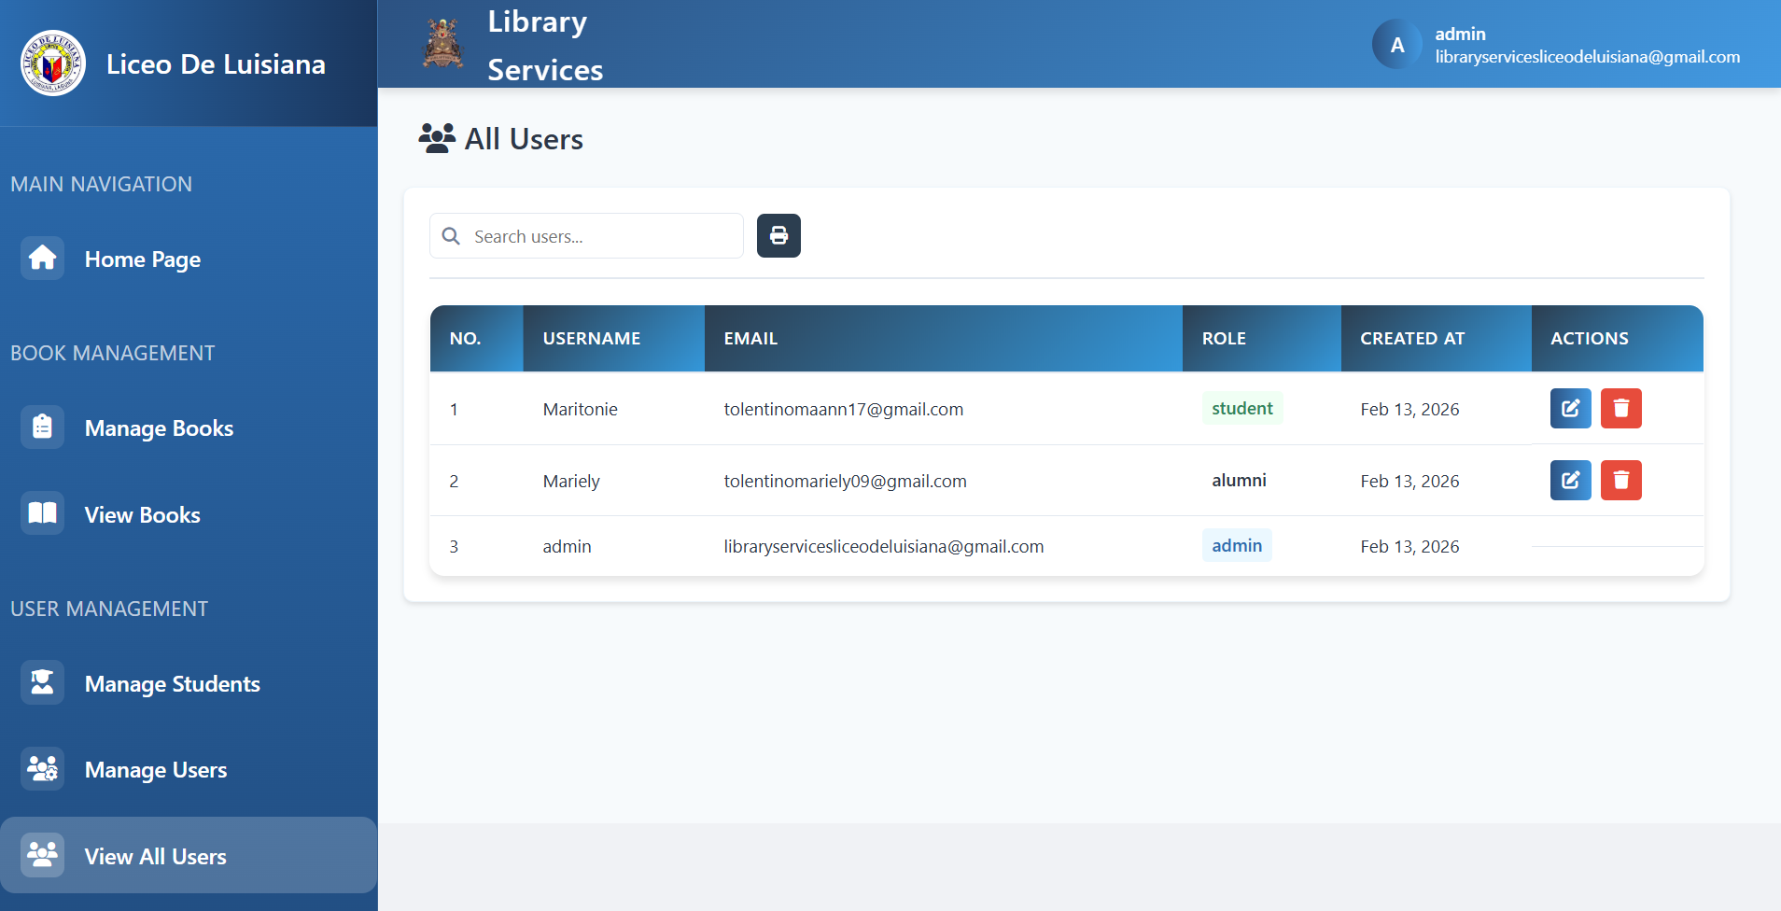Viewport: 1781px width, 911px height.
Task: Edit user Mariely
Action: tap(1571, 480)
